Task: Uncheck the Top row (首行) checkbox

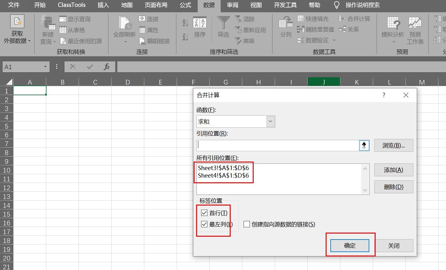Action: click(x=204, y=213)
